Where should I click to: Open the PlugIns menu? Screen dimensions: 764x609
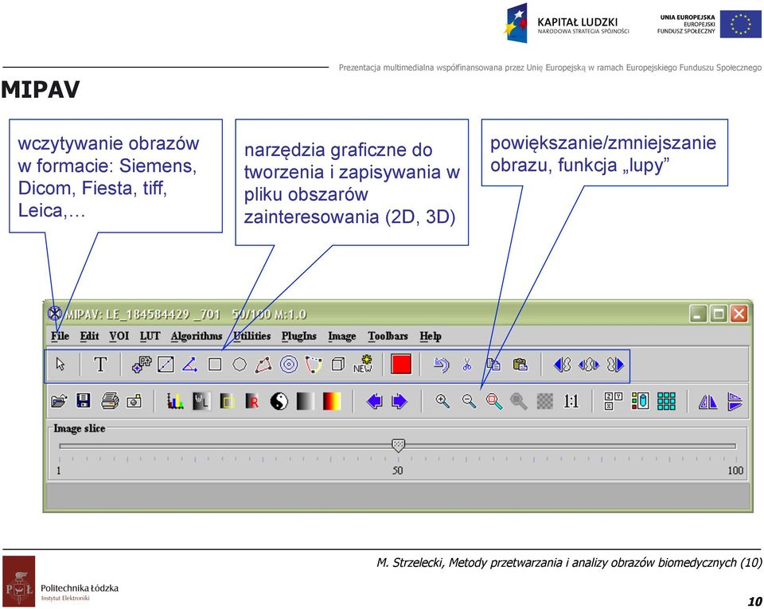[298, 336]
